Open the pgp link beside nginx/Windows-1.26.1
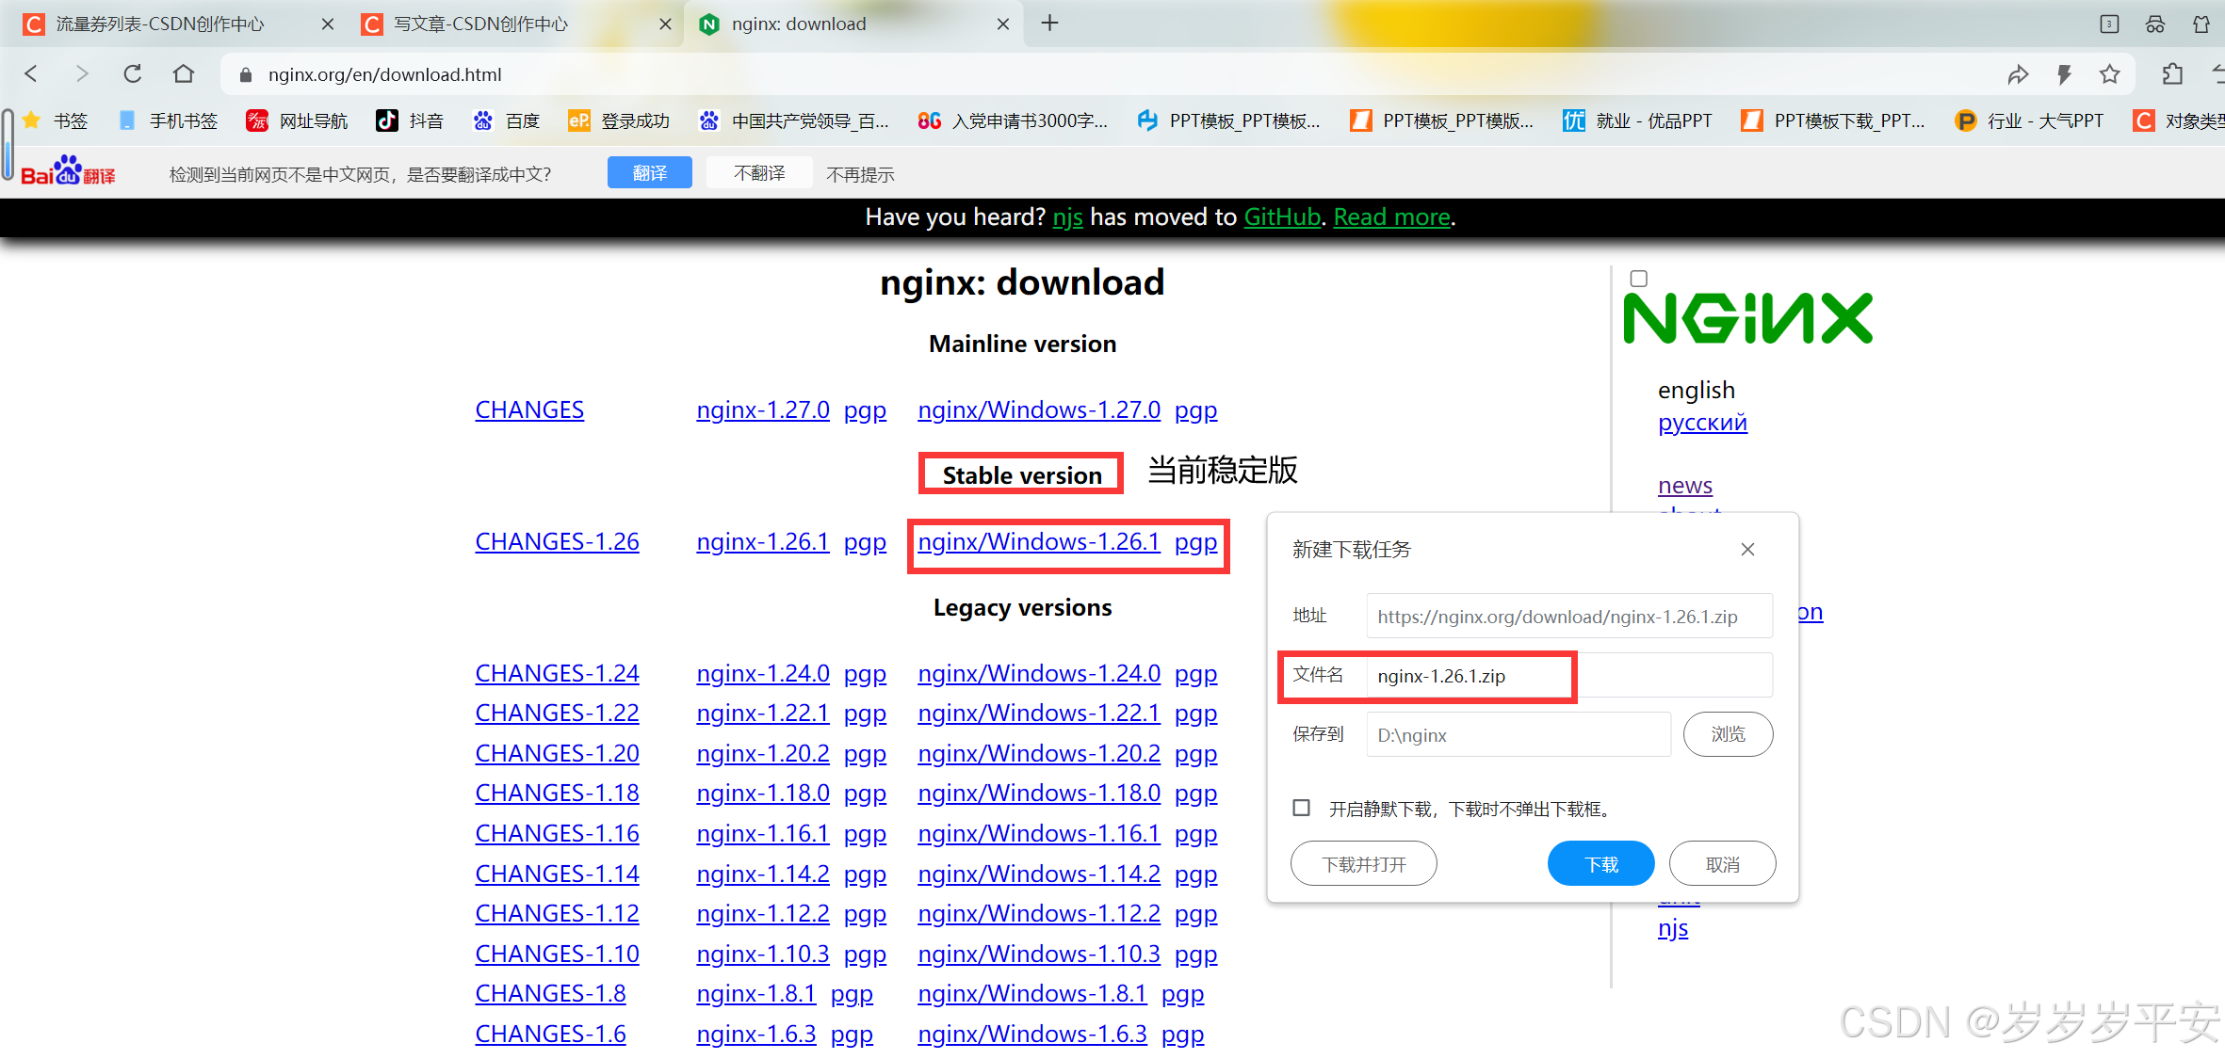Image resolution: width=2225 pixels, height=1059 pixels. 1196,542
